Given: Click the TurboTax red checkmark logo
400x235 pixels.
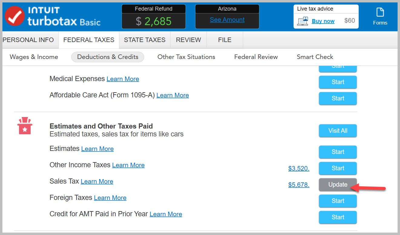Looking at the screenshot, I should pos(15,16).
